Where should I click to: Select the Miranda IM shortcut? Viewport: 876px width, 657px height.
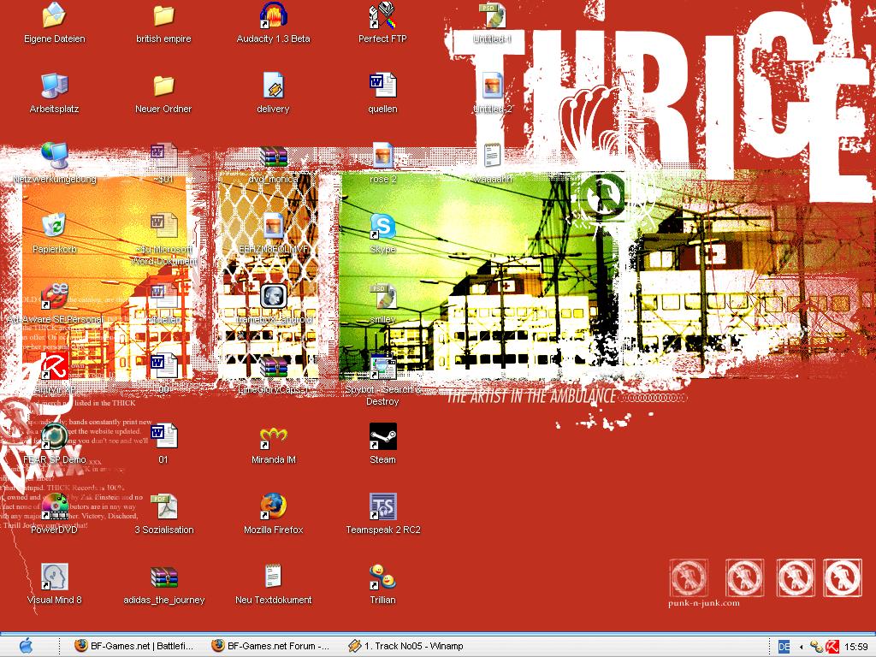point(273,437)
